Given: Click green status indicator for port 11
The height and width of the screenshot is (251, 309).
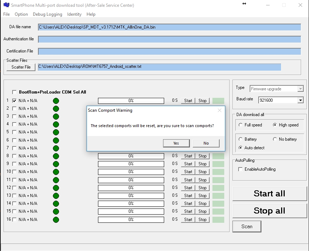Looking at the screenshot, I should click(56, 180).
